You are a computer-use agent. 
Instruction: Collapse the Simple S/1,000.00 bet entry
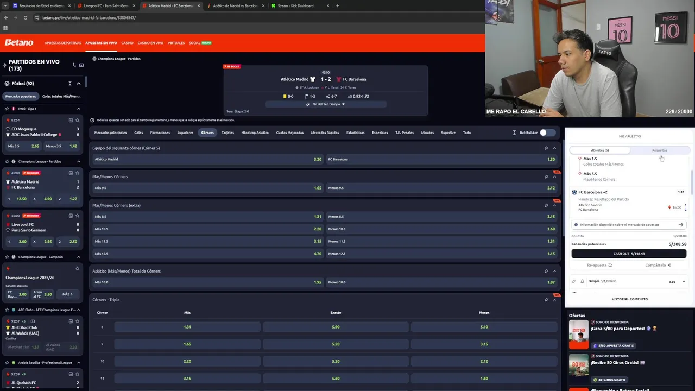click(684, 281)
